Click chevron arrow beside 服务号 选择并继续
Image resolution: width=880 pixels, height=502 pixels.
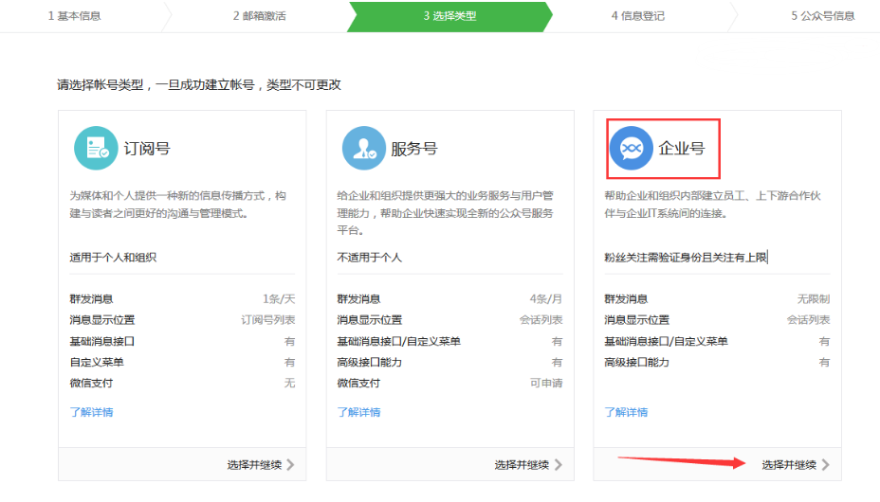tap(558, 465)
